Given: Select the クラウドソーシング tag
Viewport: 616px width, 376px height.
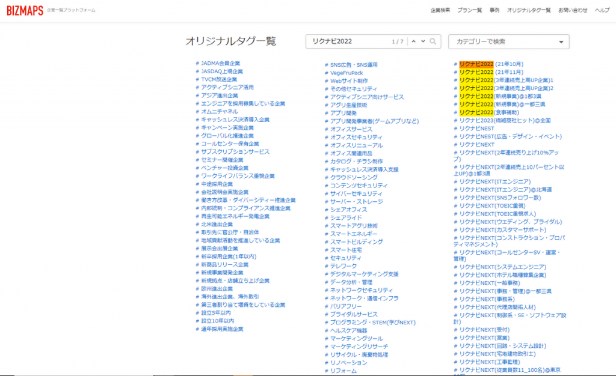Looking at the screenshot, I should (x=354, y=177).
